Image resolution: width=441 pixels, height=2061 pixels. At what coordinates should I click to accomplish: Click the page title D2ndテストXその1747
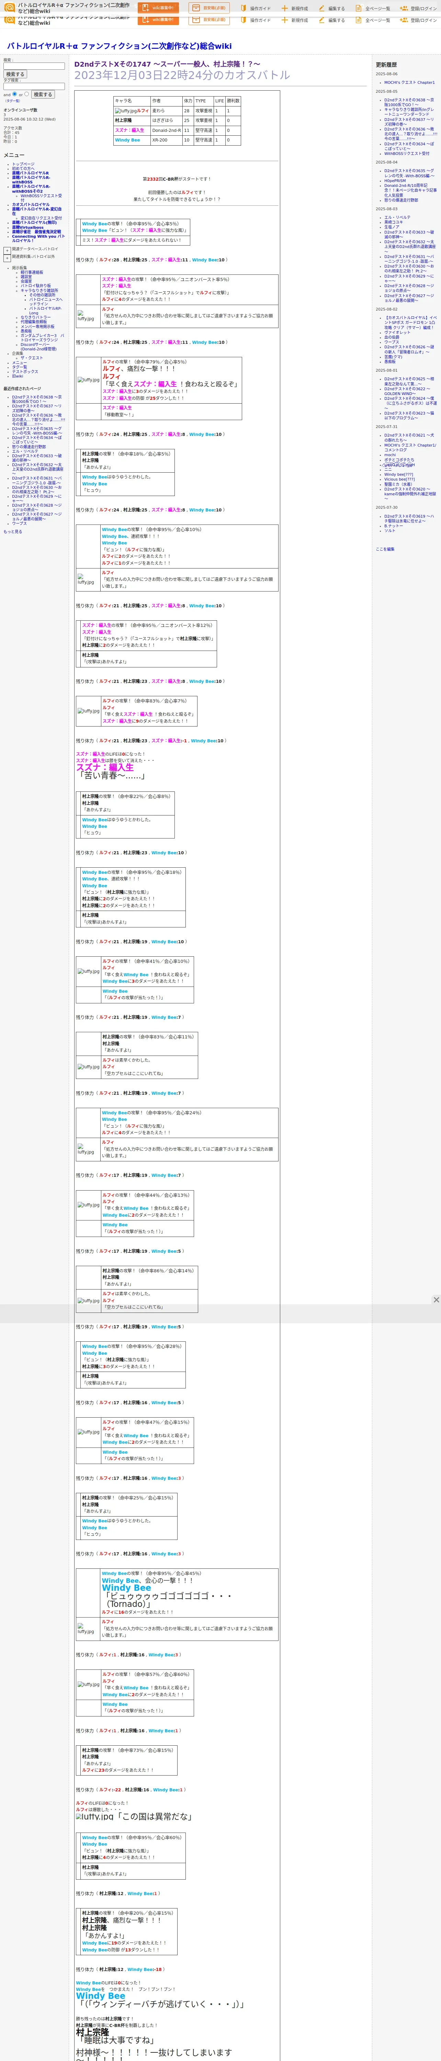[167, 64]
